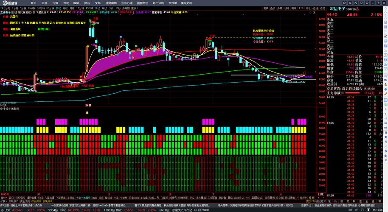Select the 日线 daily period

[x=59, y=8]
